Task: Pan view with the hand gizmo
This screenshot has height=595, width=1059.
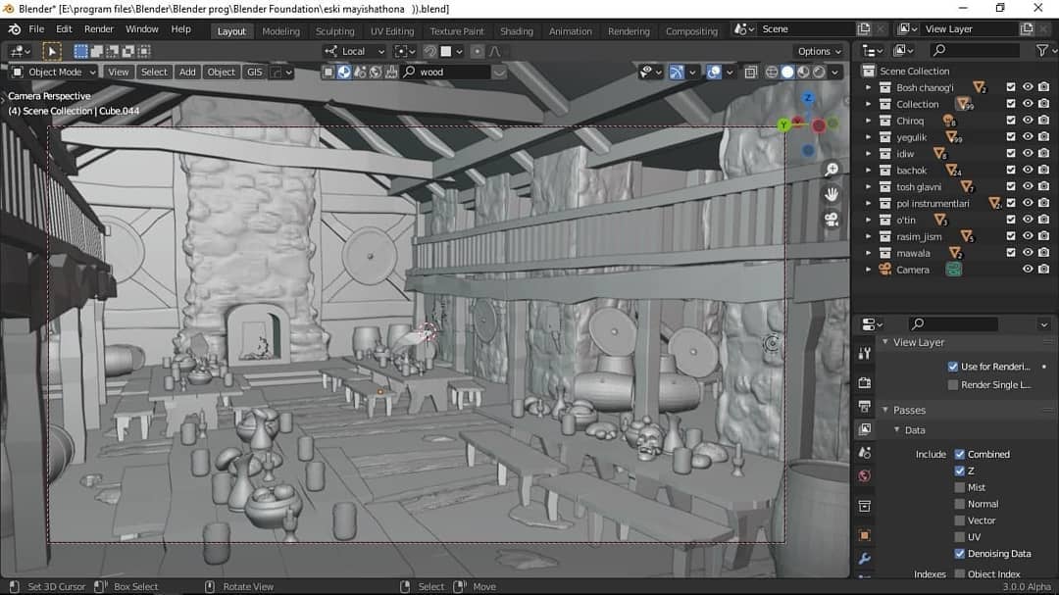Action: 832,194
